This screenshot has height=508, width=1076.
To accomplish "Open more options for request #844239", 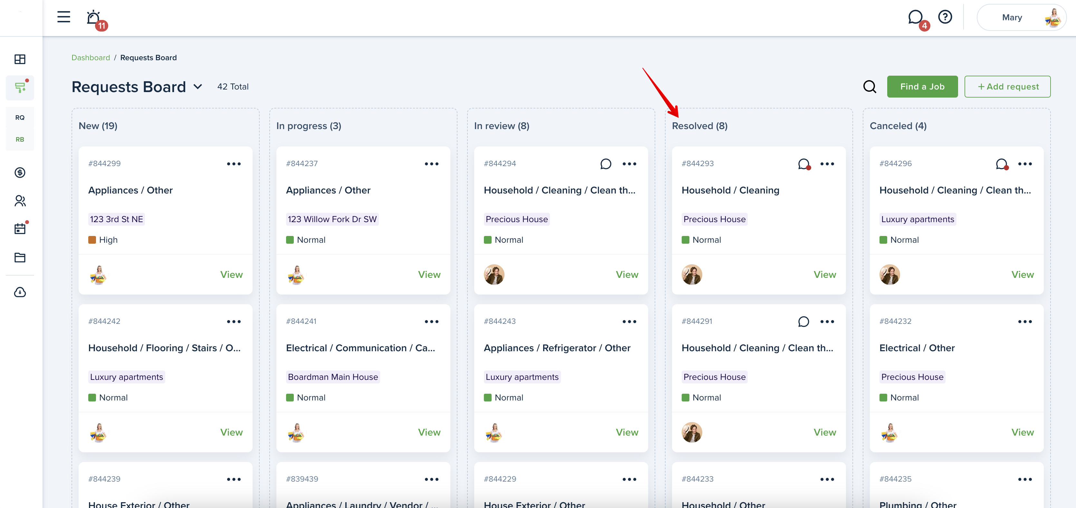I will click(234, 480).
